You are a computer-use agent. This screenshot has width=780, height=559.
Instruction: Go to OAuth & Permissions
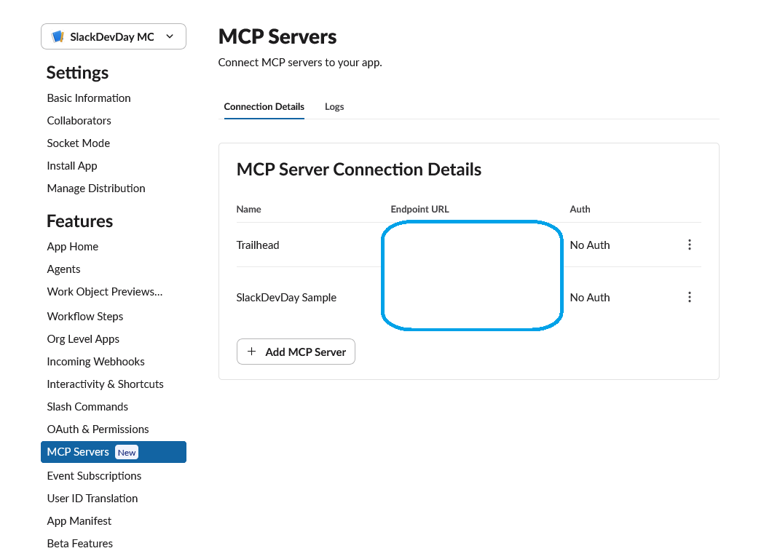click(x=98, y=429)
